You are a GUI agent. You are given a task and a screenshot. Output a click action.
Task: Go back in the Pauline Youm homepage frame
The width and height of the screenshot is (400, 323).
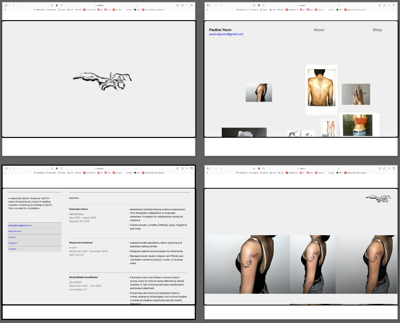(x=216, y=5)
